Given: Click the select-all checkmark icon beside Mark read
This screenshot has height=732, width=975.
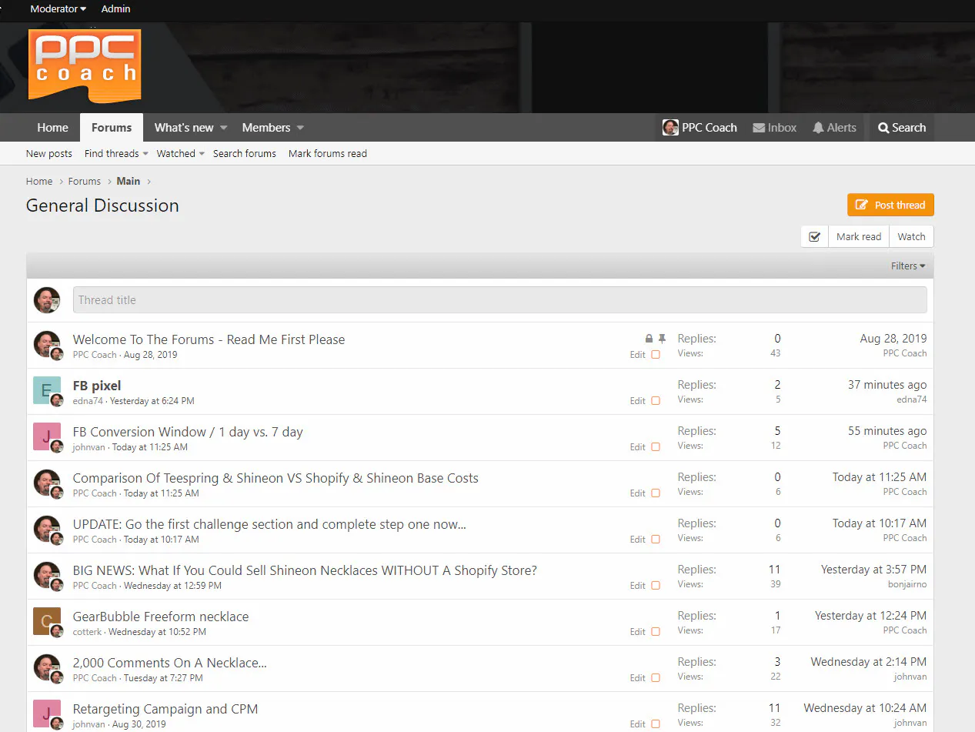Looking at the screenshot, I should click(x=815, y=237).
